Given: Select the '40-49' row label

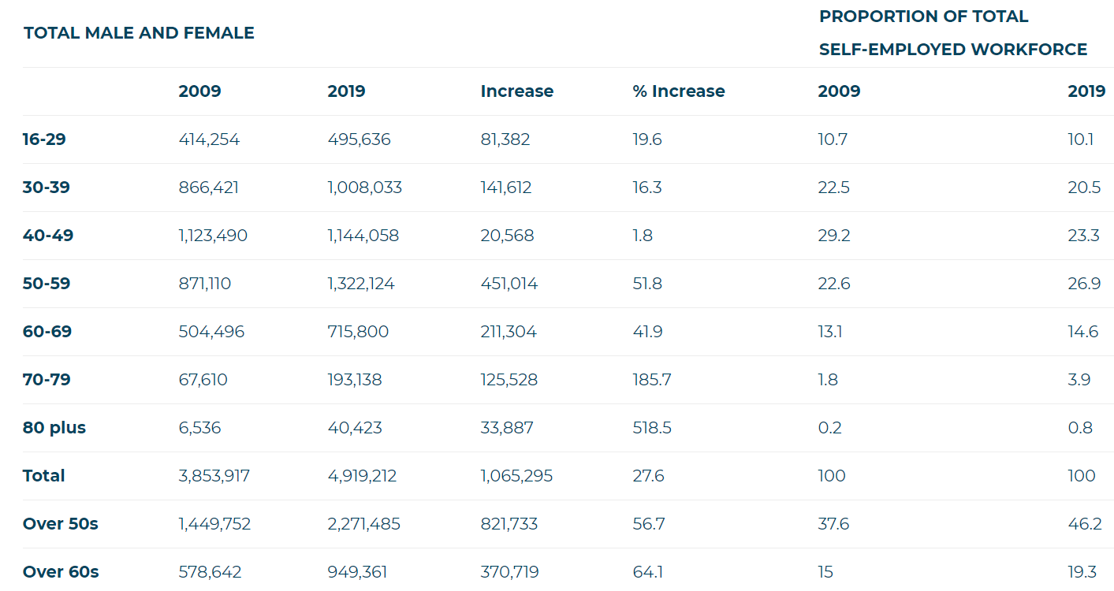Looking at the screenshot, I should coord(48,236).
